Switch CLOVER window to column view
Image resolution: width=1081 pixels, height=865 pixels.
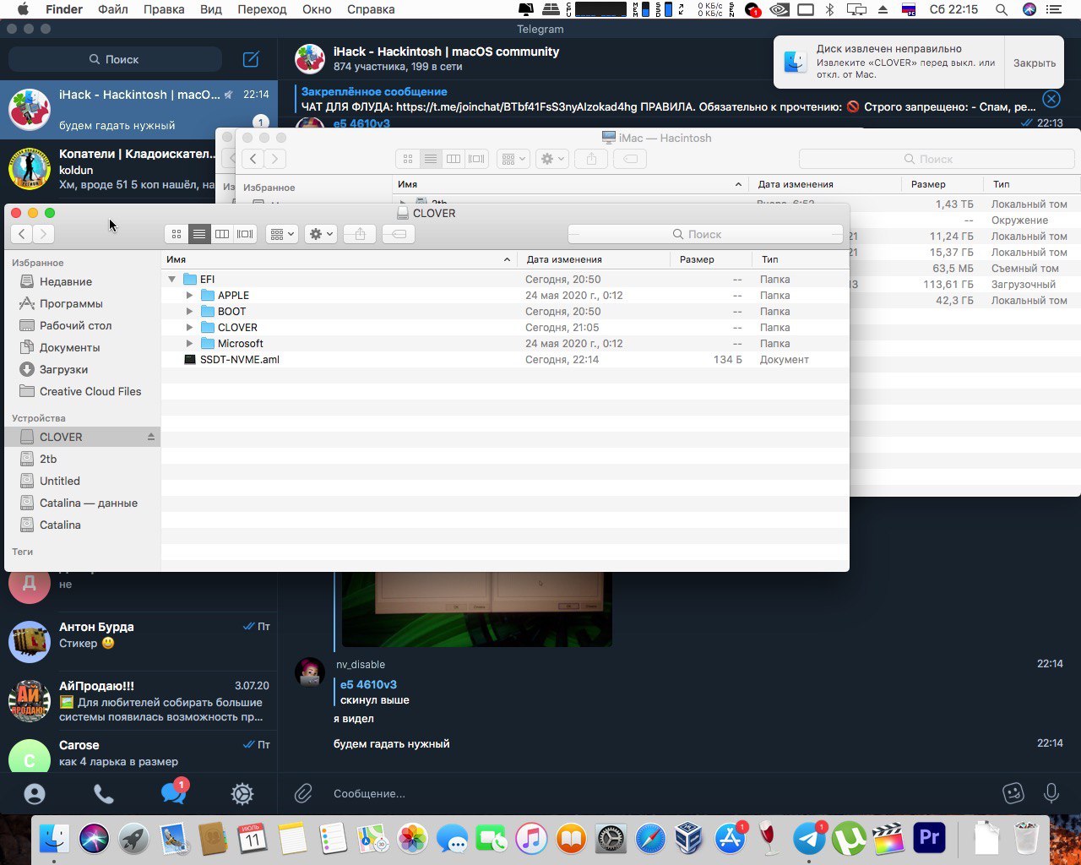pos(221,234)
